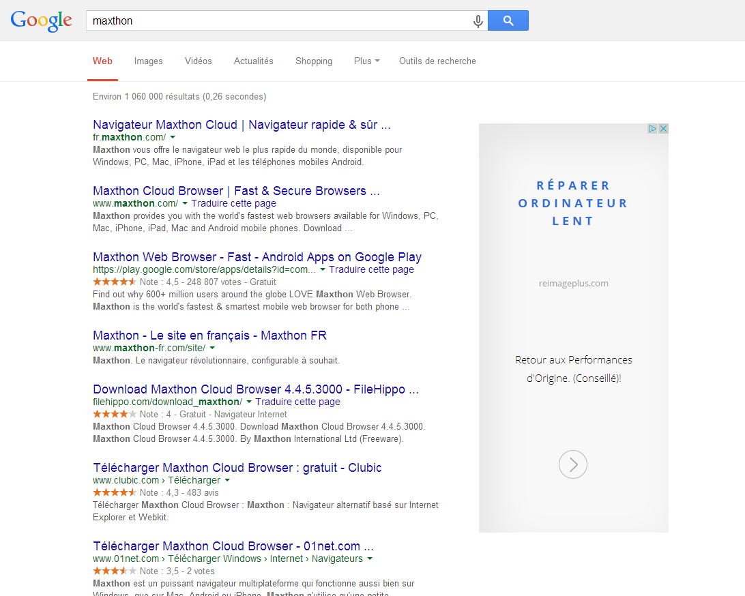Open Download Maxthon Cloud Browser FileHippo link
Image resolution: width=745 pixels, height=596 pixels.
(256, 389)
